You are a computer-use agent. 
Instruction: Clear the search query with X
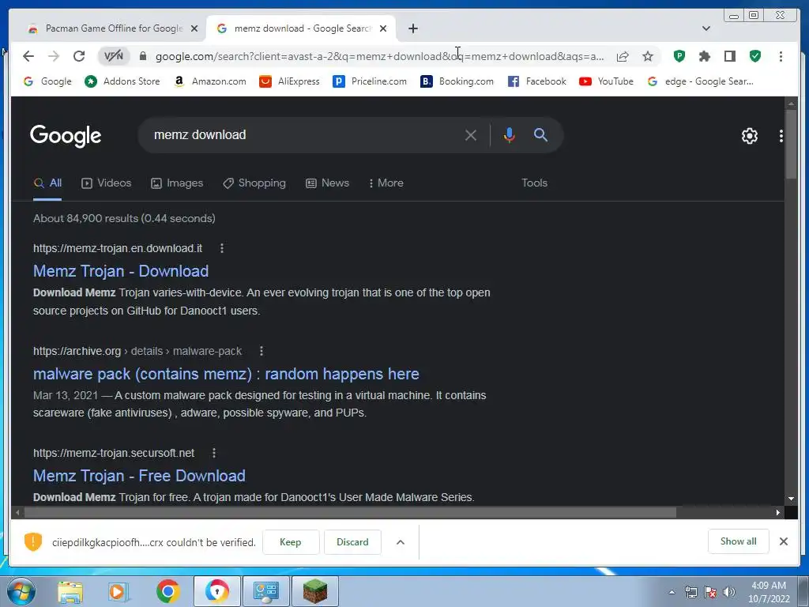point(471,135)
